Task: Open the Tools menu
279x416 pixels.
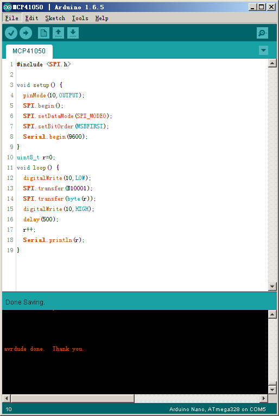Action: pos(80,18)
